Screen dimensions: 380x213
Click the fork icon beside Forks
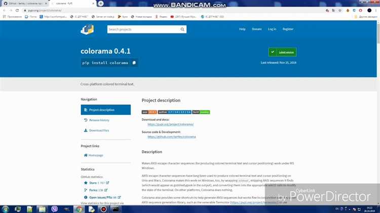click(x=86, y=190)
